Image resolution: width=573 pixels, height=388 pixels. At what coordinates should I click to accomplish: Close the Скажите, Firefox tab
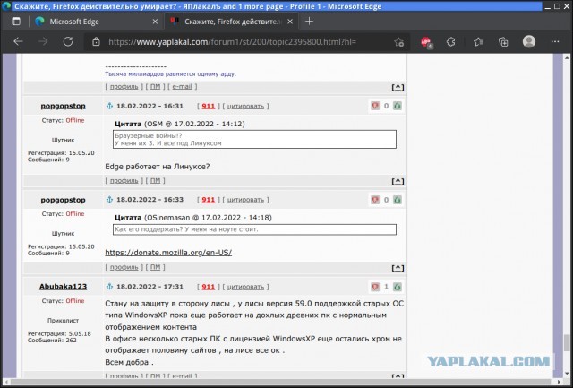[290, 22]
